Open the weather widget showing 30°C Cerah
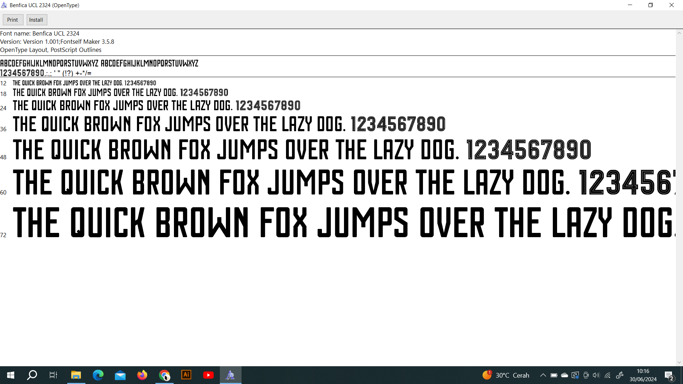The image size is (683, 384). 506,375
